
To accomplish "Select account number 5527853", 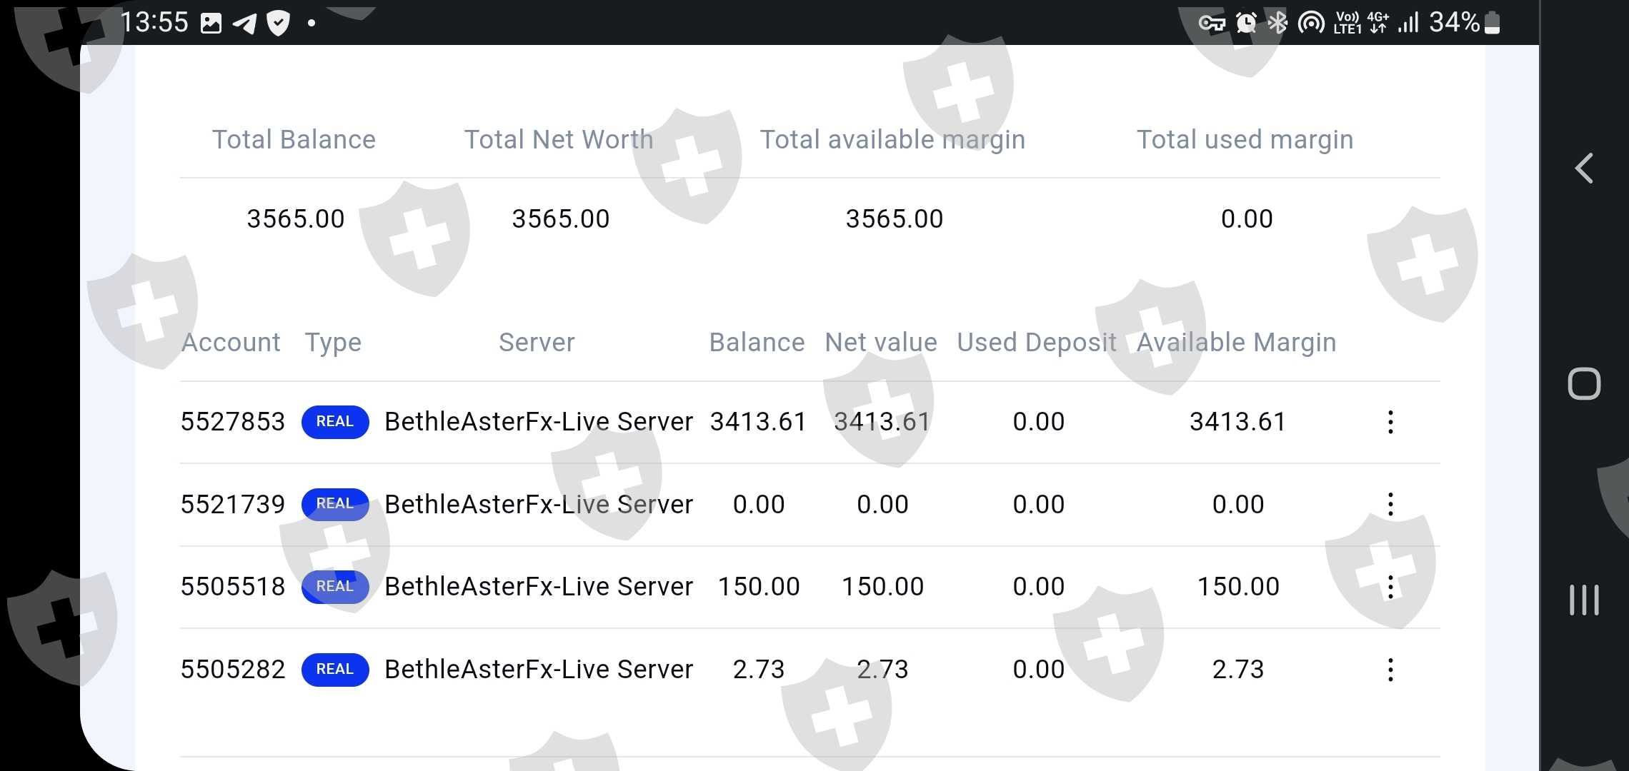I will tap(232, 422).
